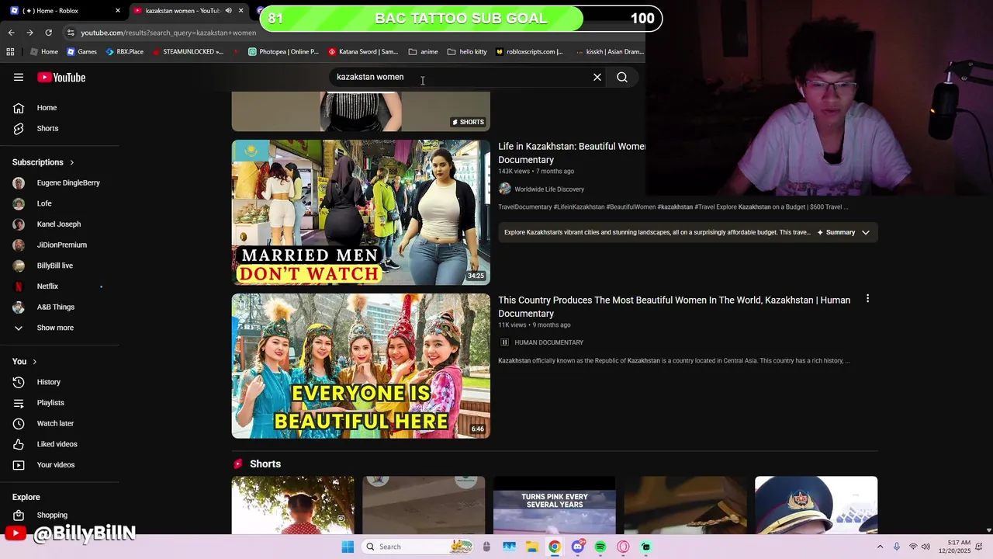Image resolution: width=993 pixels, height=559 pixels.
Task: Open the Katana Sword bookmark
Action: (x=362, y=52)
